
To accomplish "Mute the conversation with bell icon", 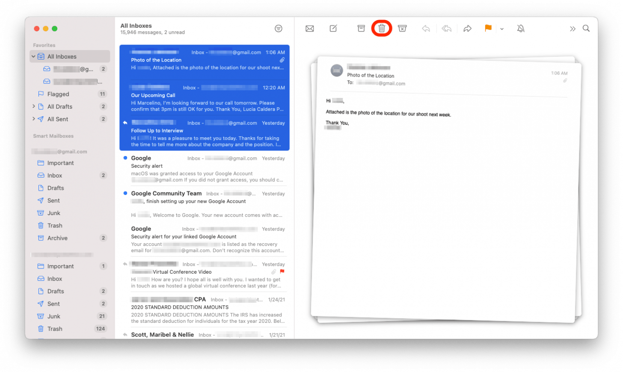I will click(x=521, y=29).
